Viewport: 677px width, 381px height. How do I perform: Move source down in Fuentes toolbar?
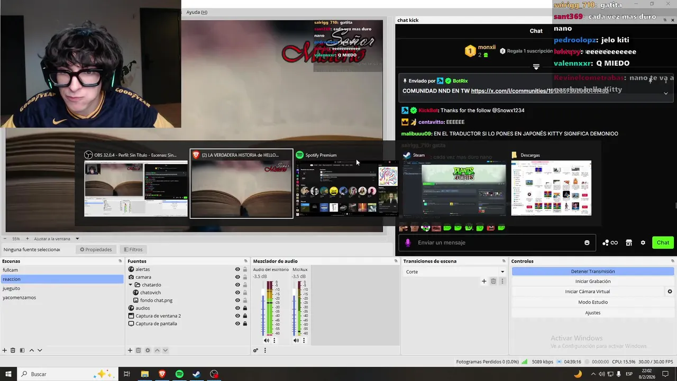pos(165,350)
